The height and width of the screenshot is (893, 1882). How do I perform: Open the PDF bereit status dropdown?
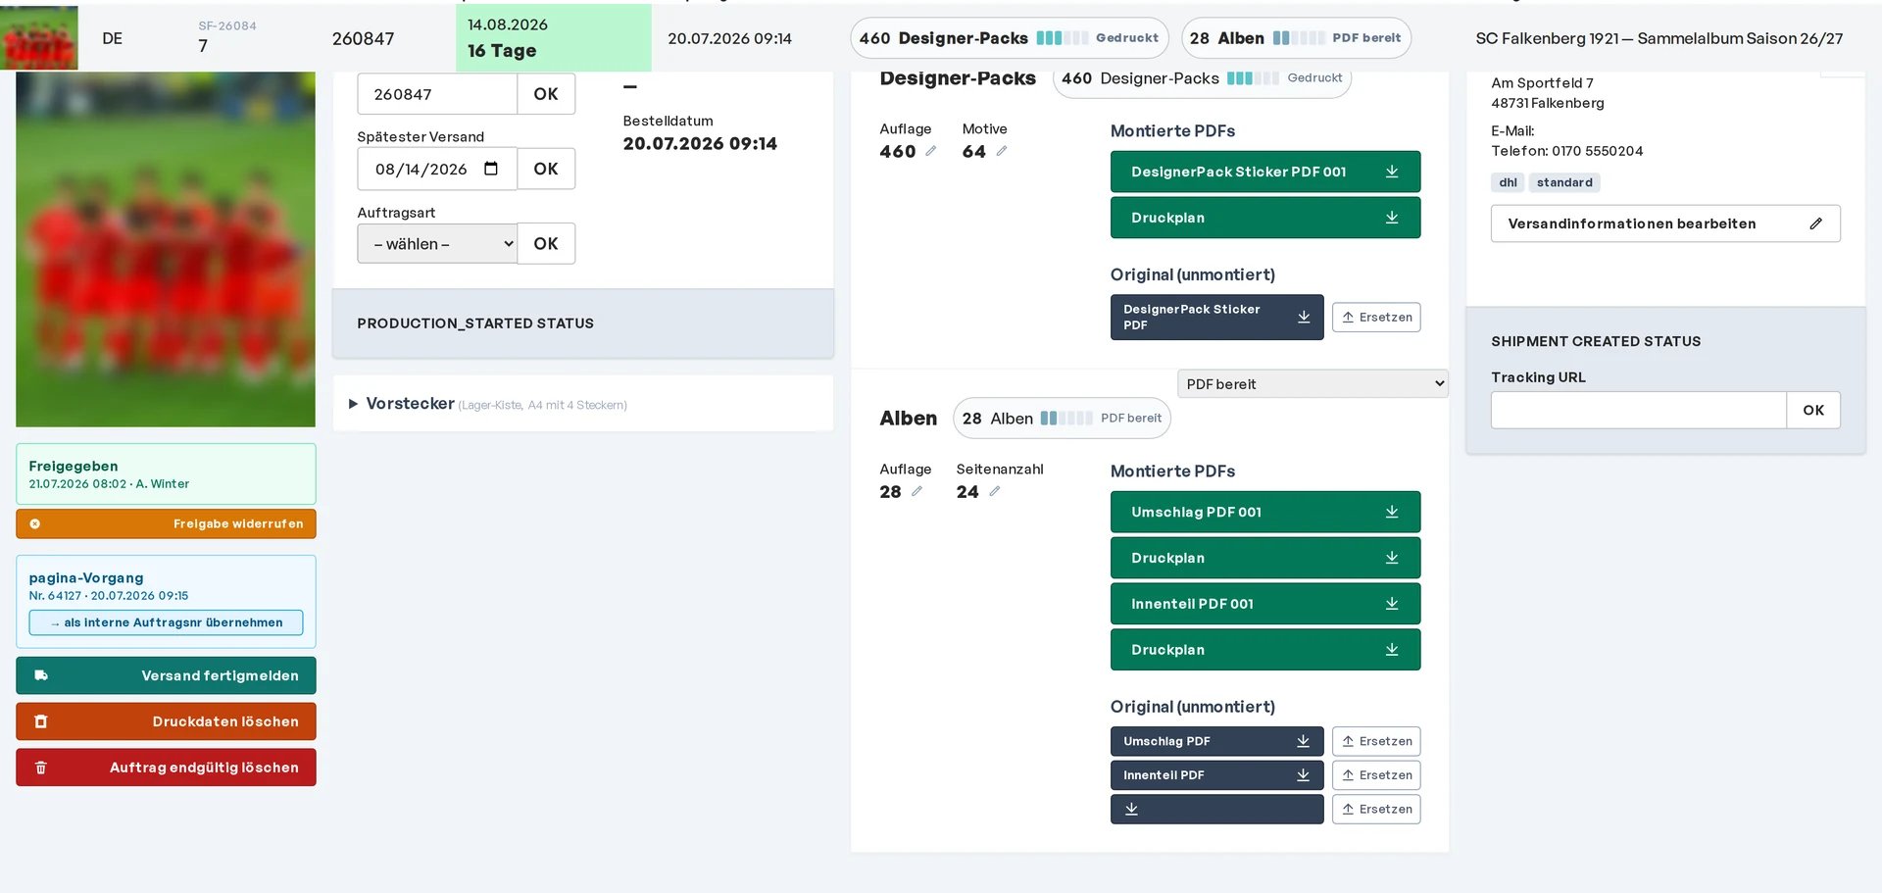tap(1312, 383)
